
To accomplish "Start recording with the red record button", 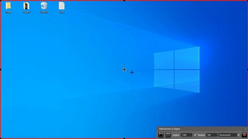I will pos(245,135).
